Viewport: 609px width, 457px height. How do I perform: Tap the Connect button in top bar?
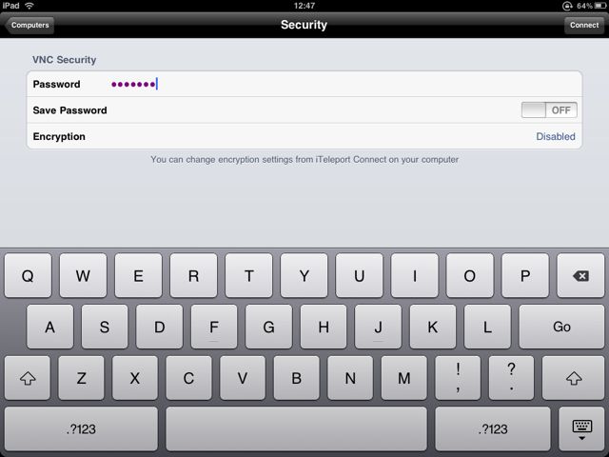(x=583, y=25)
